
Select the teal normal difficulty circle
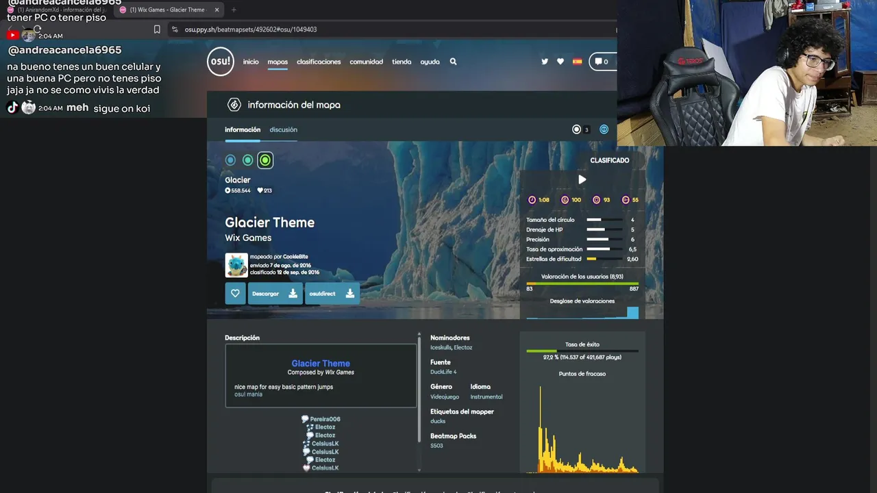point(247,160)
